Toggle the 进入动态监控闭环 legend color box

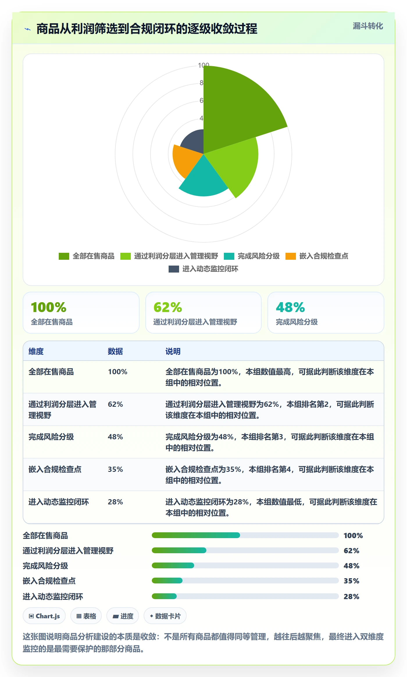click(x=174, y=269)
